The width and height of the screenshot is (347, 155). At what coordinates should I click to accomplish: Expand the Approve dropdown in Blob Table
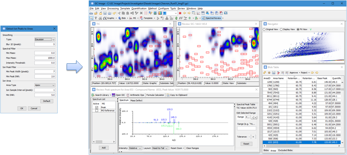click(x=299, y=72)
